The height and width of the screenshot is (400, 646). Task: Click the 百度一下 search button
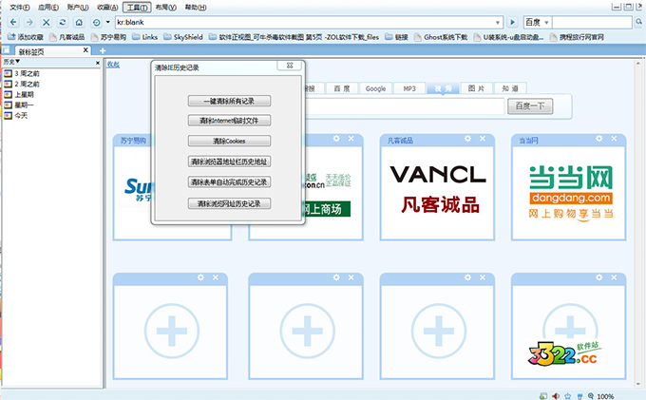[x=530, y=106]
